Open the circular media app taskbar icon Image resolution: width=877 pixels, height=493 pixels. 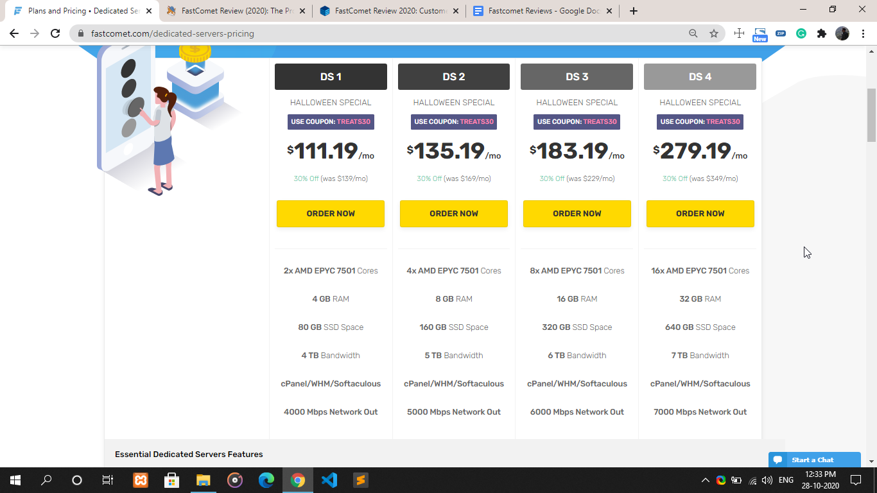[x=235, y=480]
